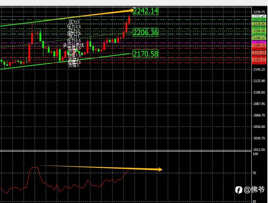Click the 2106.65 price scale value
This screenshot has width=268, height=203.
pos(259,92)
